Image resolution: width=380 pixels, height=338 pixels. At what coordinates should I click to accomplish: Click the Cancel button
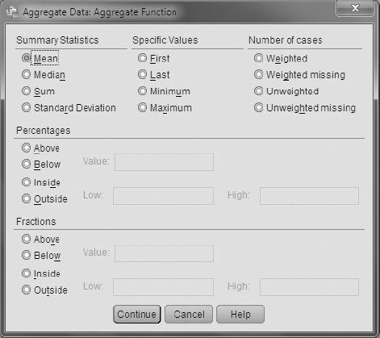pos(189,314)
